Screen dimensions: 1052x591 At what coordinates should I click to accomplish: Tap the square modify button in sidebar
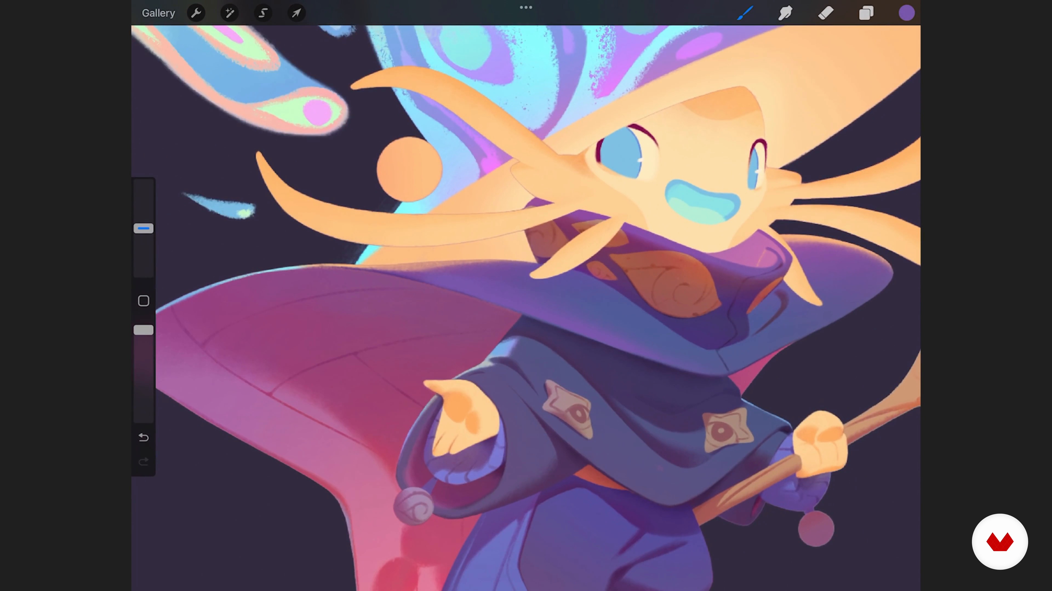tap(143, 301)
